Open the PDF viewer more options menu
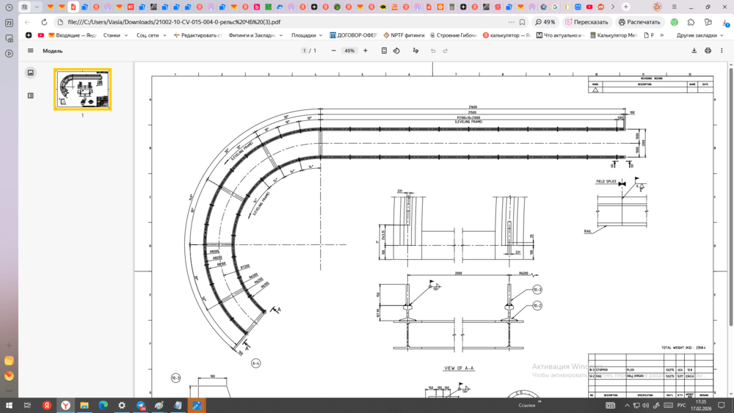The height and width of the screenshot is (413, 734). point(722,51)
